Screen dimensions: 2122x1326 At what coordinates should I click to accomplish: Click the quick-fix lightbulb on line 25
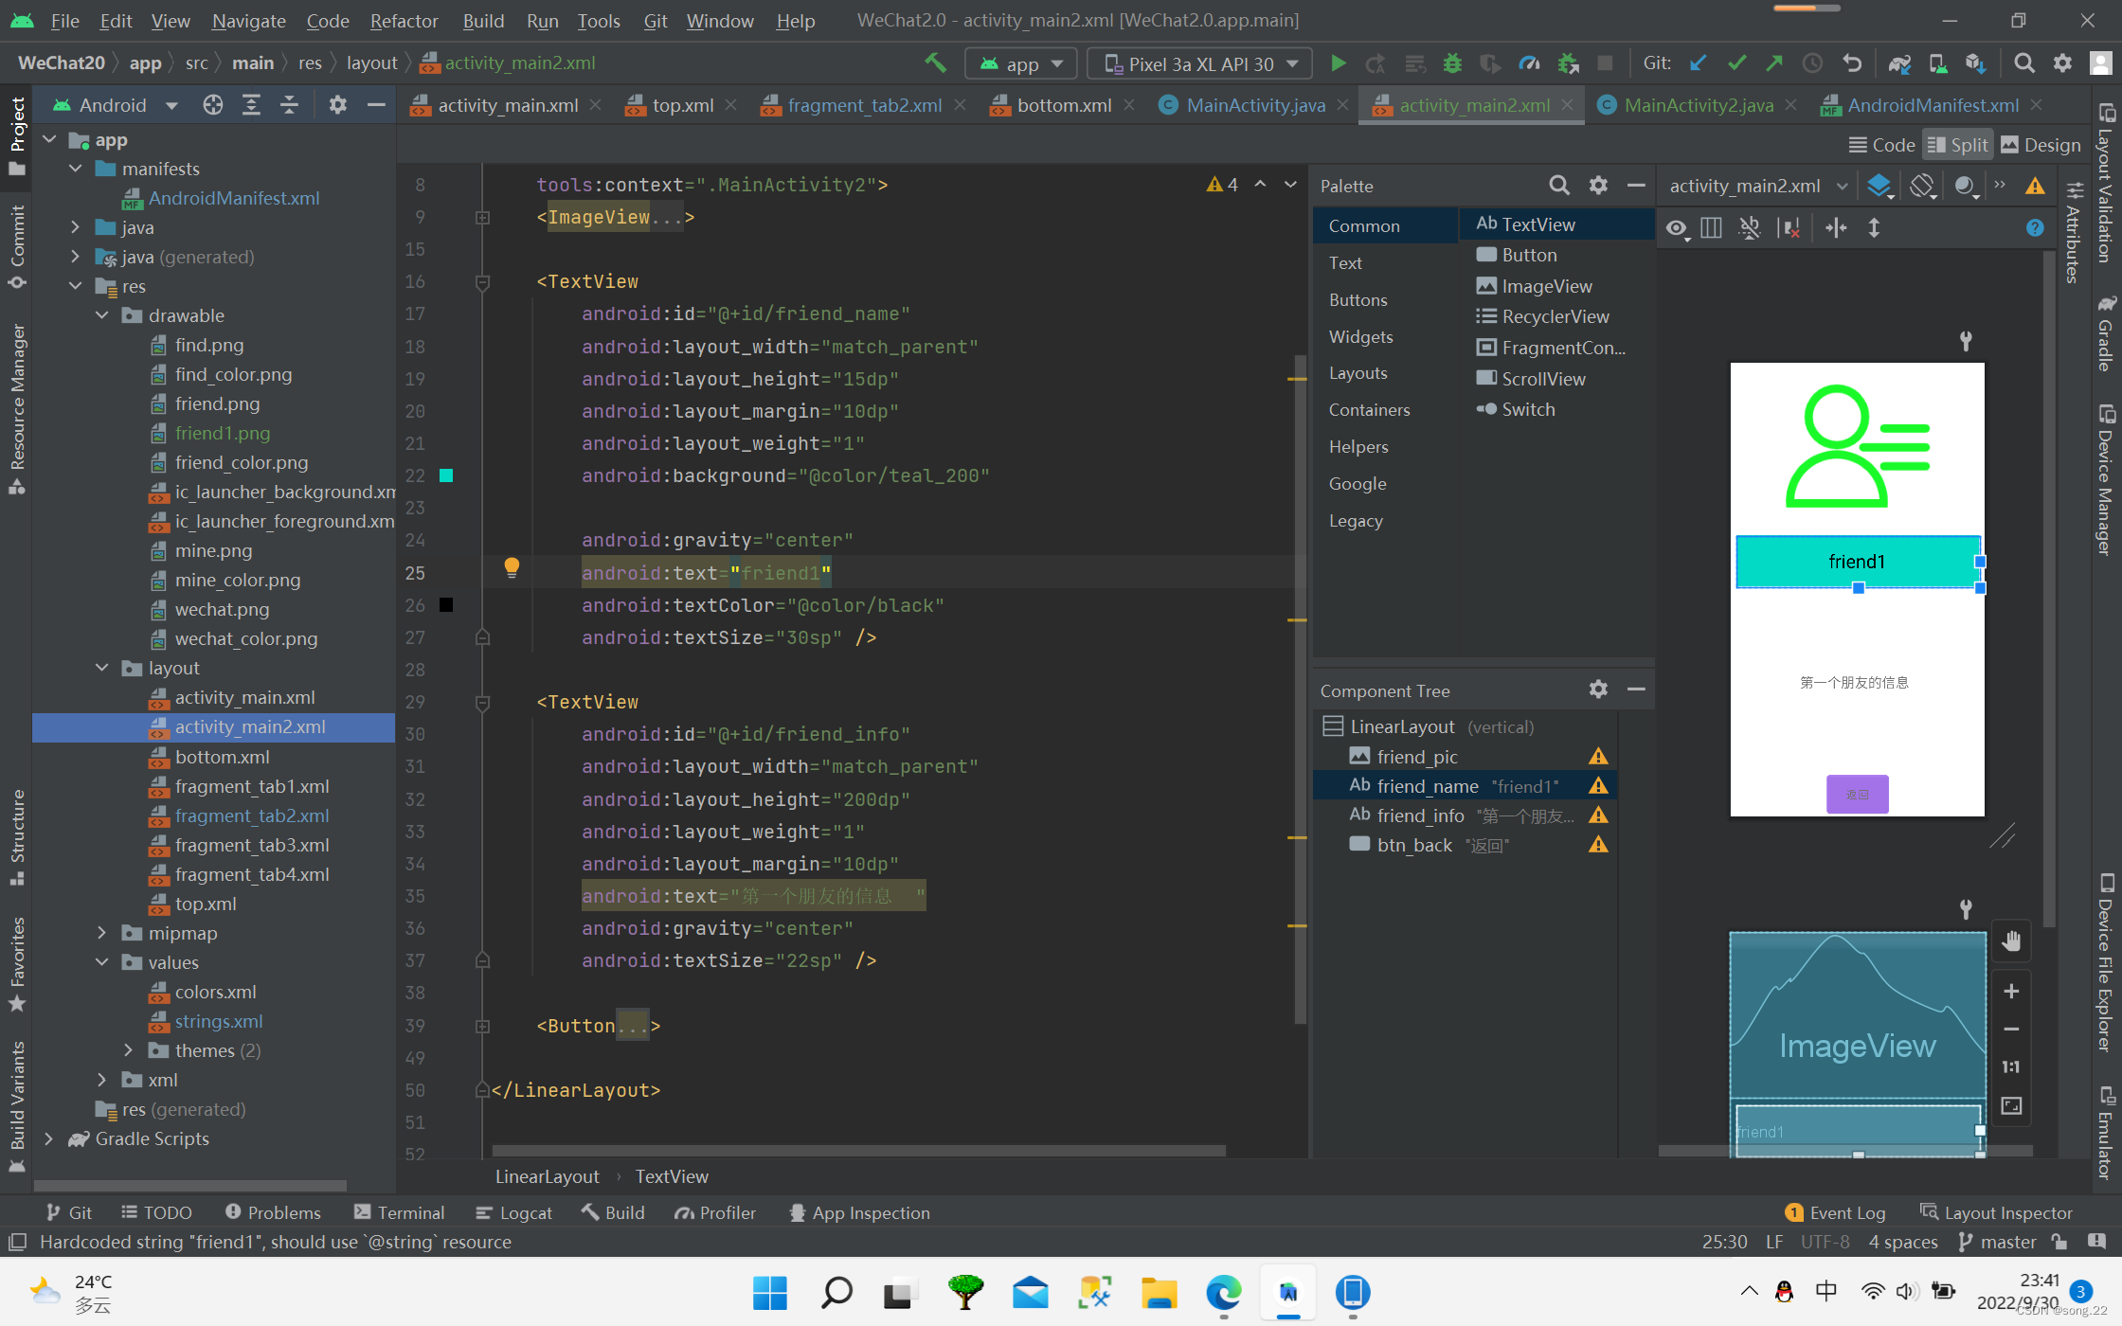(512, 567)
